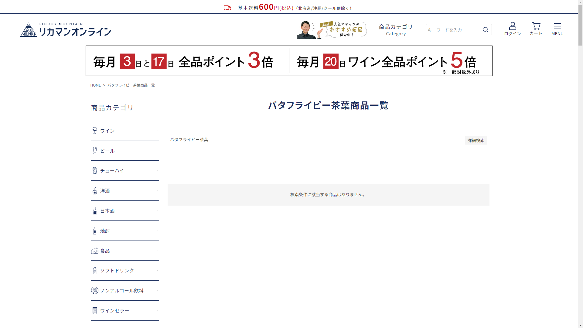Go to the HOME breadcrumb link

click(95, 85)
